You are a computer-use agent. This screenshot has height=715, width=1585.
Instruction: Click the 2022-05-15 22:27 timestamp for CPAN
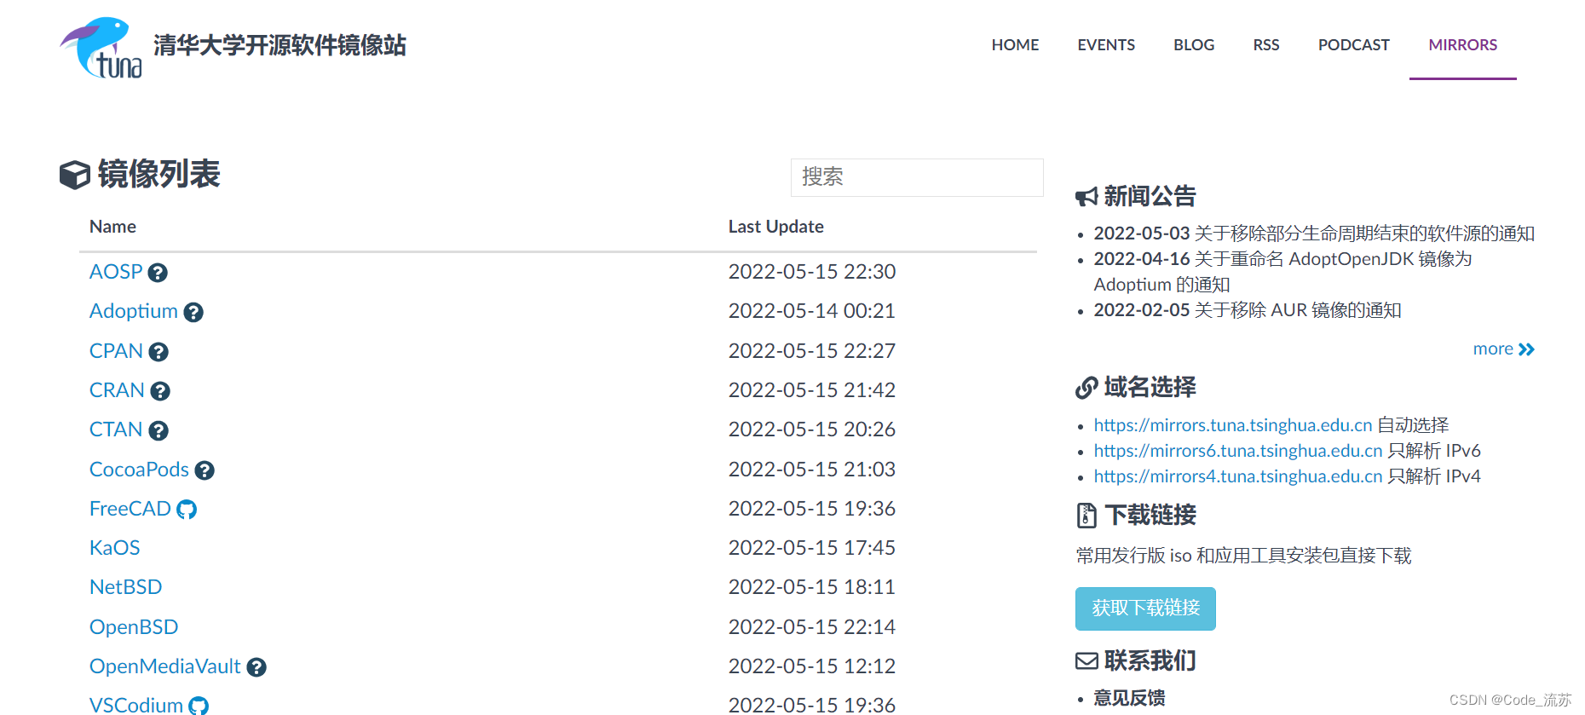click(x=811, y=351)
